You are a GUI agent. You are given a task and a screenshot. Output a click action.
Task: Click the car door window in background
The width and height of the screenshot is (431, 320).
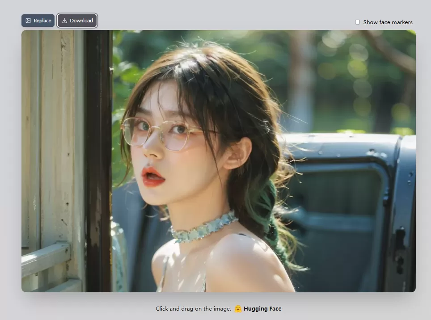click(340, 197)
